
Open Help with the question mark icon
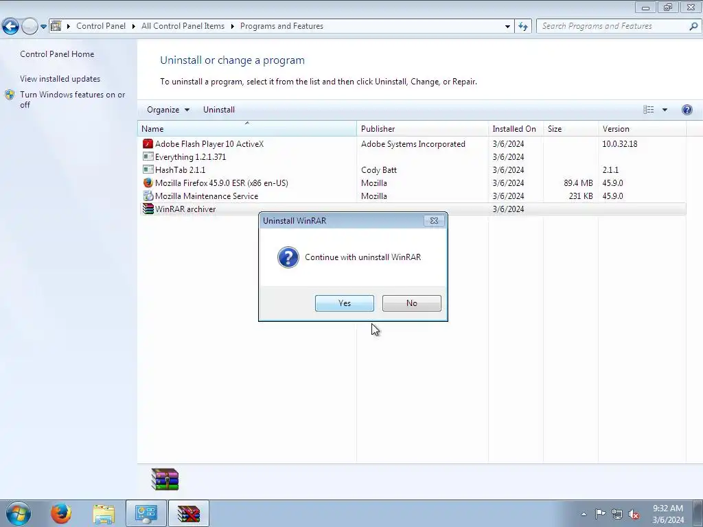pos(687,110)
